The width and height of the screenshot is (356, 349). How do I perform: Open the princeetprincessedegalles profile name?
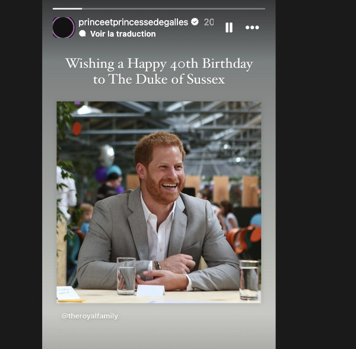(x=133, y=22)
